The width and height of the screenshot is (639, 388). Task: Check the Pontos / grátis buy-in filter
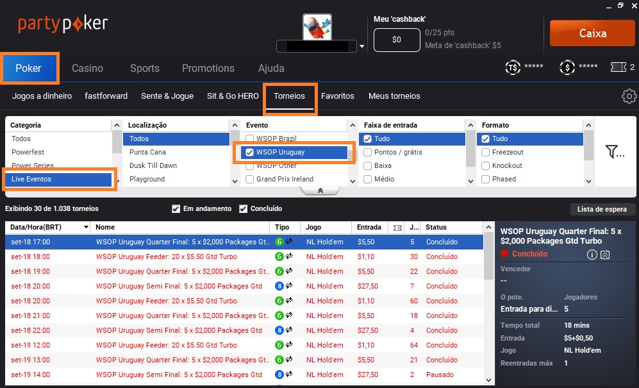(x=368, y=152)
